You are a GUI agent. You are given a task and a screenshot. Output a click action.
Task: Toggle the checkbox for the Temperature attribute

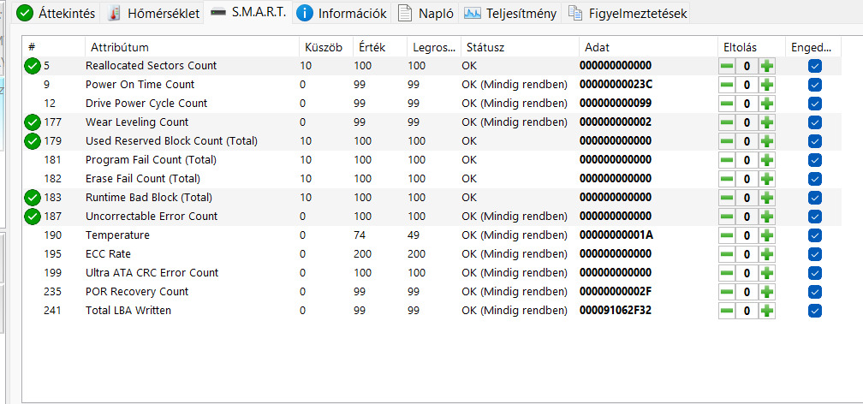[x=815, y=235]
